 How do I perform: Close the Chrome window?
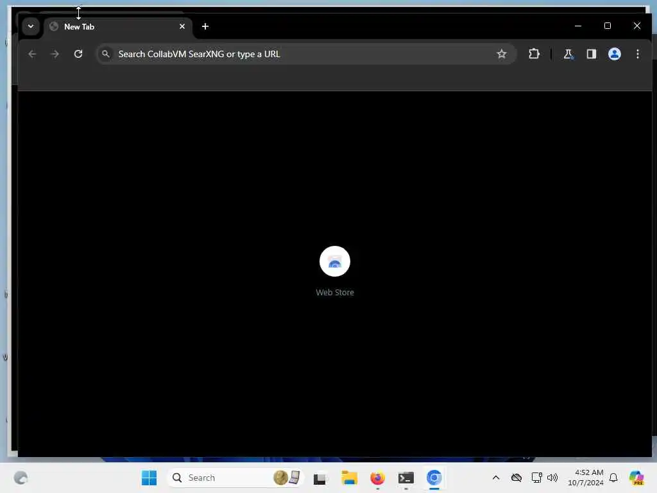coord(637,26)
